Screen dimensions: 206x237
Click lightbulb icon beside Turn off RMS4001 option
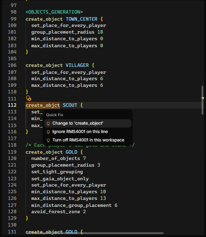tap(48, 140)
